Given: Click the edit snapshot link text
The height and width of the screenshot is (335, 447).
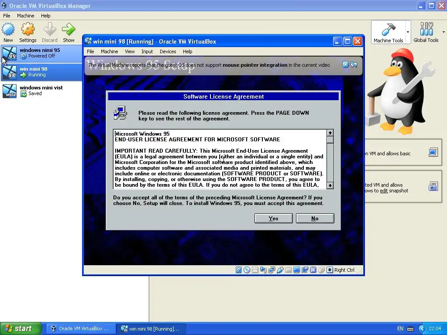Looking at the screenshot, I should [384, 191].
